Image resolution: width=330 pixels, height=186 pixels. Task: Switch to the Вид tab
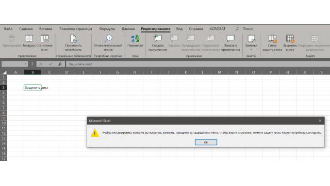[179, 29]
